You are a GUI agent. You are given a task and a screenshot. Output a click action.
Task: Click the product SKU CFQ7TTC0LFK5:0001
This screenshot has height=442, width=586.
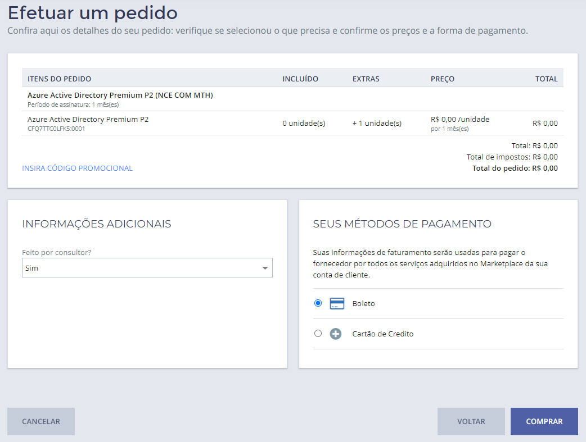pos(56,129)
